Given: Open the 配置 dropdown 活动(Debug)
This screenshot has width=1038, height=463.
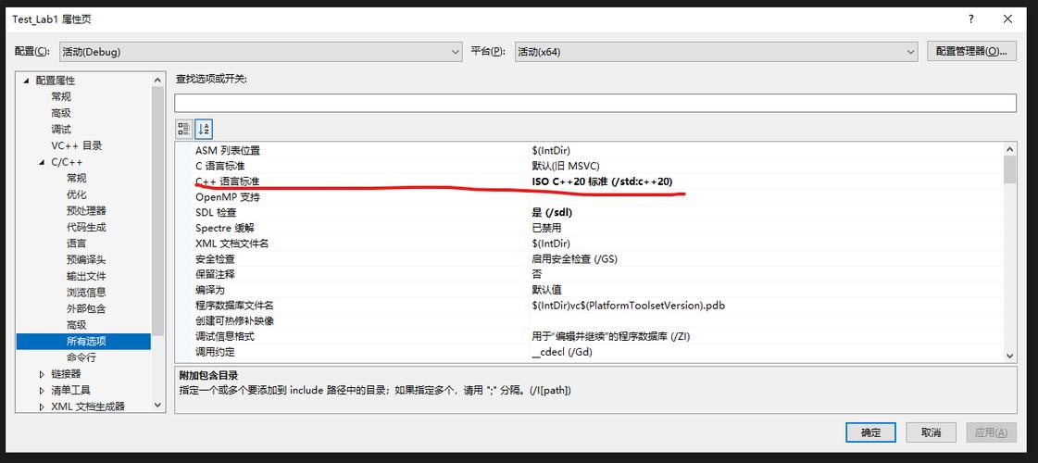Looking at the screenshot, I should [x=260, y=52].
